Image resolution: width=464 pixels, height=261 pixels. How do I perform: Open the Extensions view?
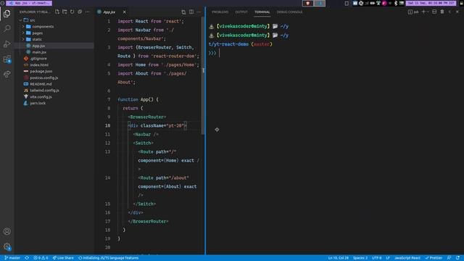pyautogui.click(x=7, y=59)
